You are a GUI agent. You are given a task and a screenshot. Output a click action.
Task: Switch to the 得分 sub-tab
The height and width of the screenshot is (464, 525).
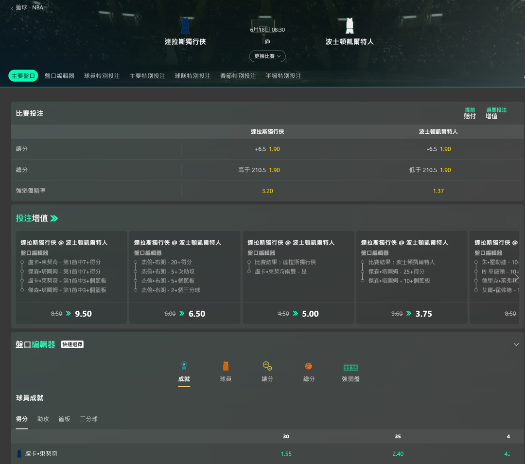pos(22,419)
